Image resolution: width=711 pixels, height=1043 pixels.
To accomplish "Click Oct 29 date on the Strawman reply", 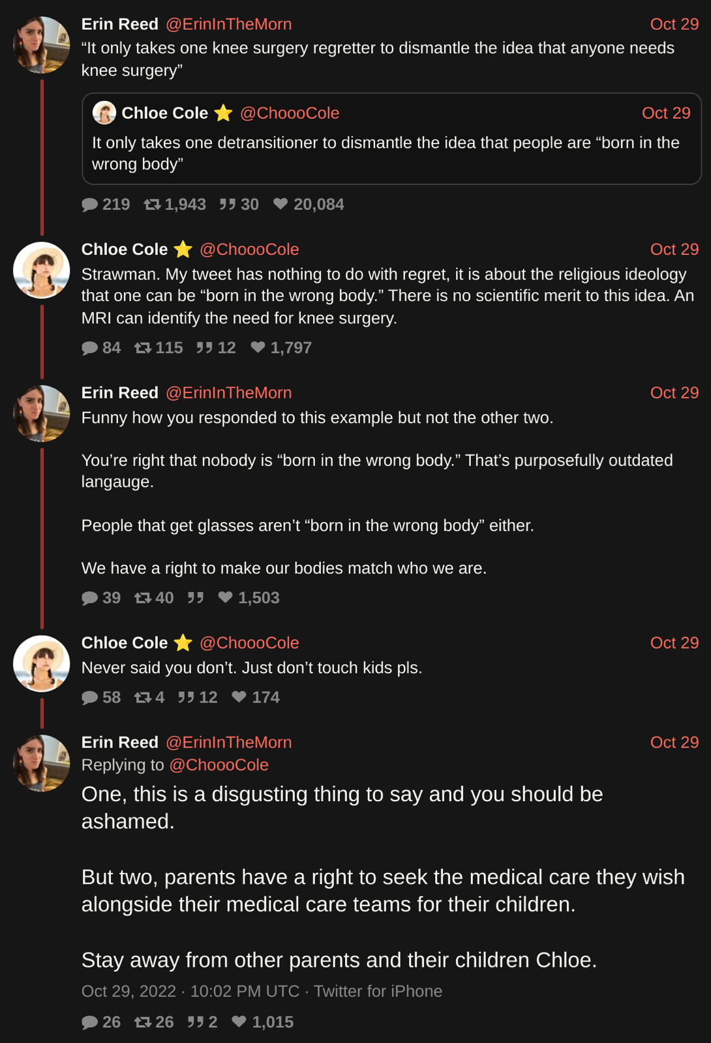I will (674, 249).
